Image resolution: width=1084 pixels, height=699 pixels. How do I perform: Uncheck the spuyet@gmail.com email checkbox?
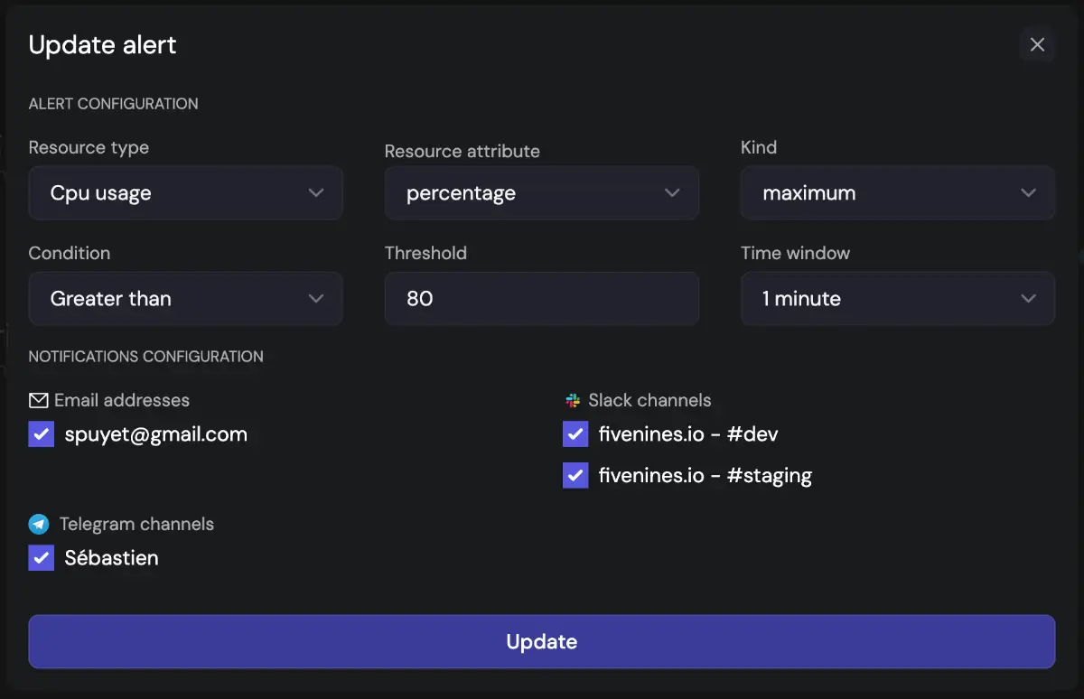[x=41, y=434]
